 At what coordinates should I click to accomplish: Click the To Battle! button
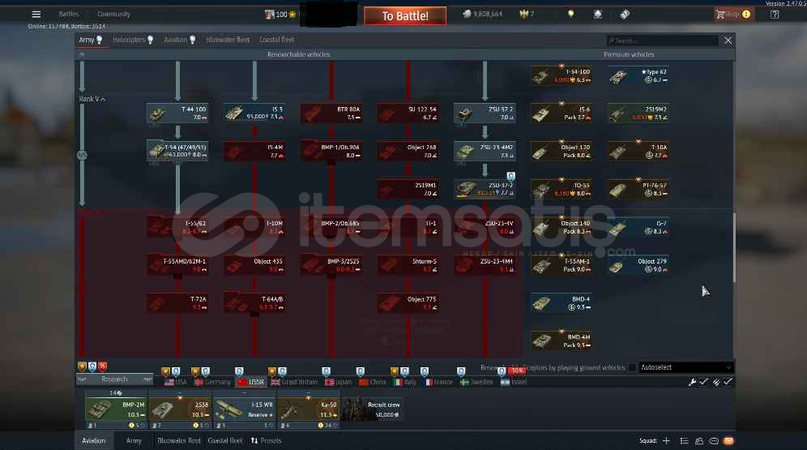point(405,16)
